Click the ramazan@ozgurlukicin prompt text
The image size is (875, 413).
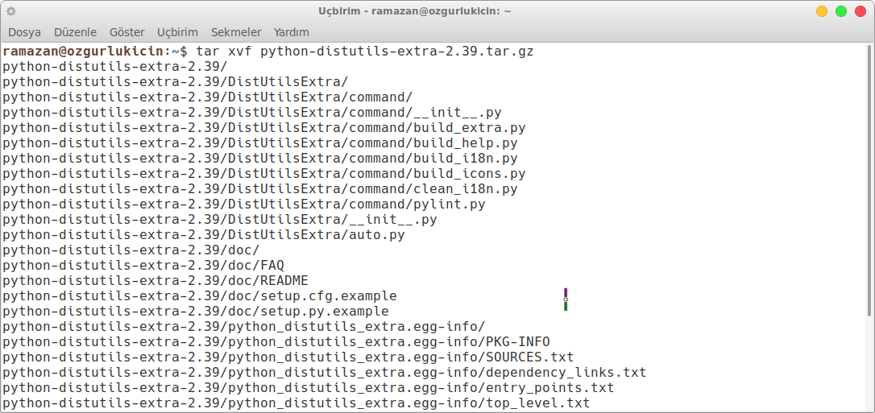84,52
